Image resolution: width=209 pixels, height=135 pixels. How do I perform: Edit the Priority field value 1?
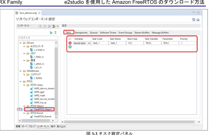[x=188, y=43]
